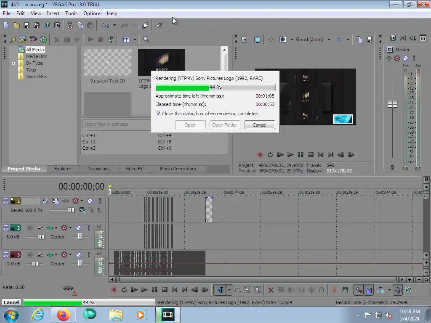This screenshot has height=323, width=431.
Task: Click Open button in the Rendering dialog
Action: coord(190,125)
